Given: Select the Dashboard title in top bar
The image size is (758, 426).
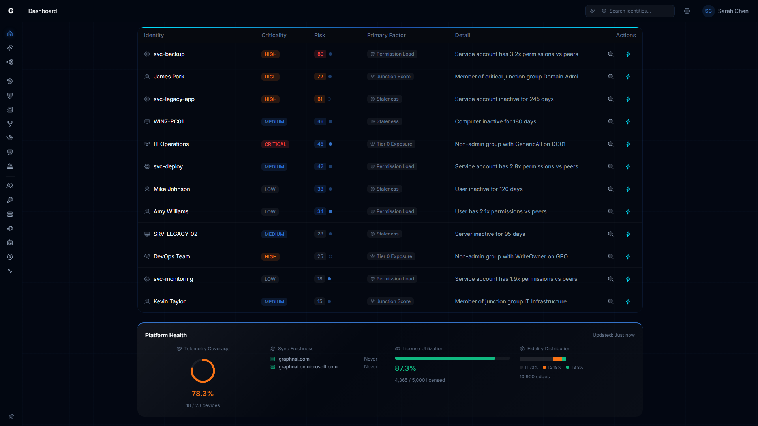Looking at the screenshot, I should tap(42, 11).
